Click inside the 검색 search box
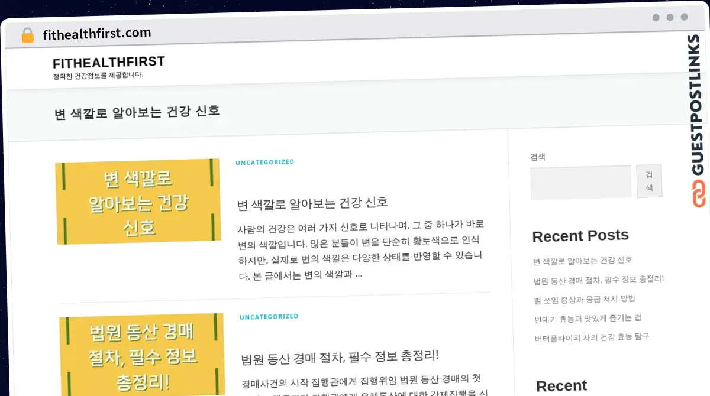 pos(580,181)
